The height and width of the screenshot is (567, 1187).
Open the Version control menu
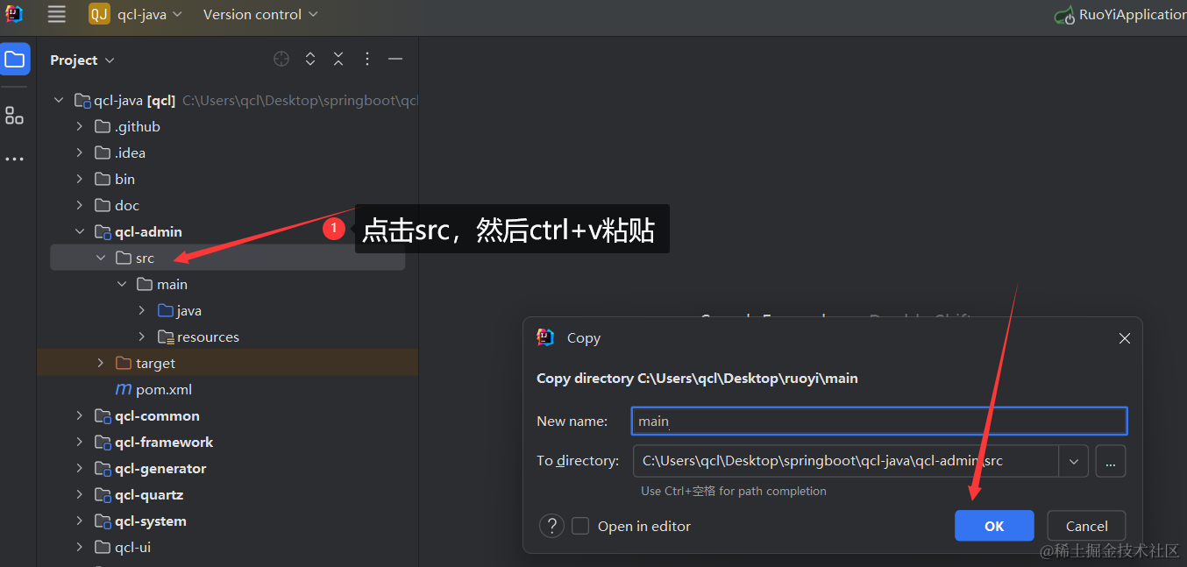click(x=260, y=14)
